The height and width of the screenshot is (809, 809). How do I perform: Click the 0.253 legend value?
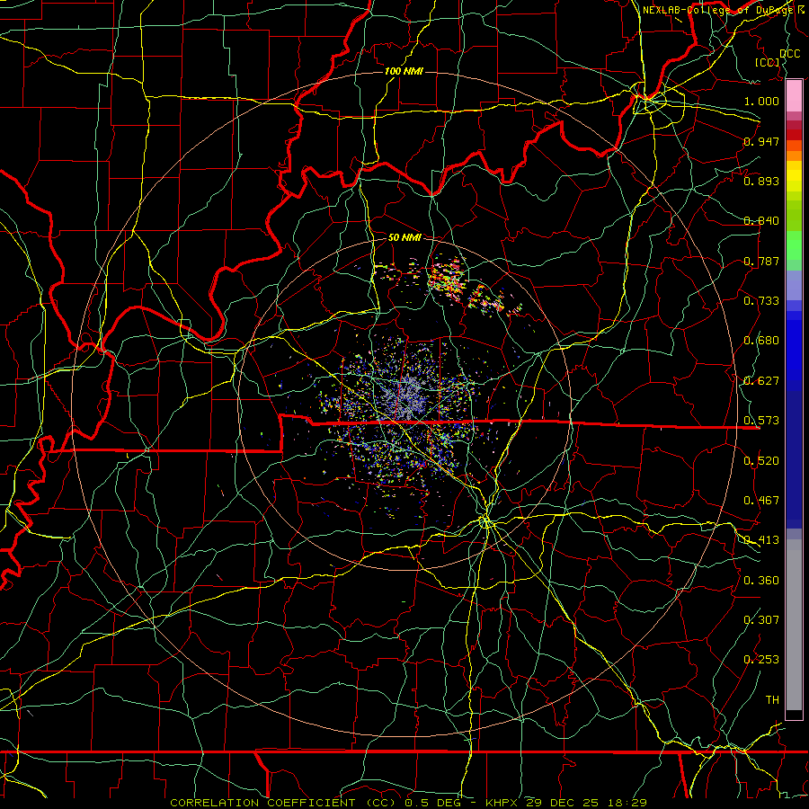pyautogui.click(x=761, y=660)
